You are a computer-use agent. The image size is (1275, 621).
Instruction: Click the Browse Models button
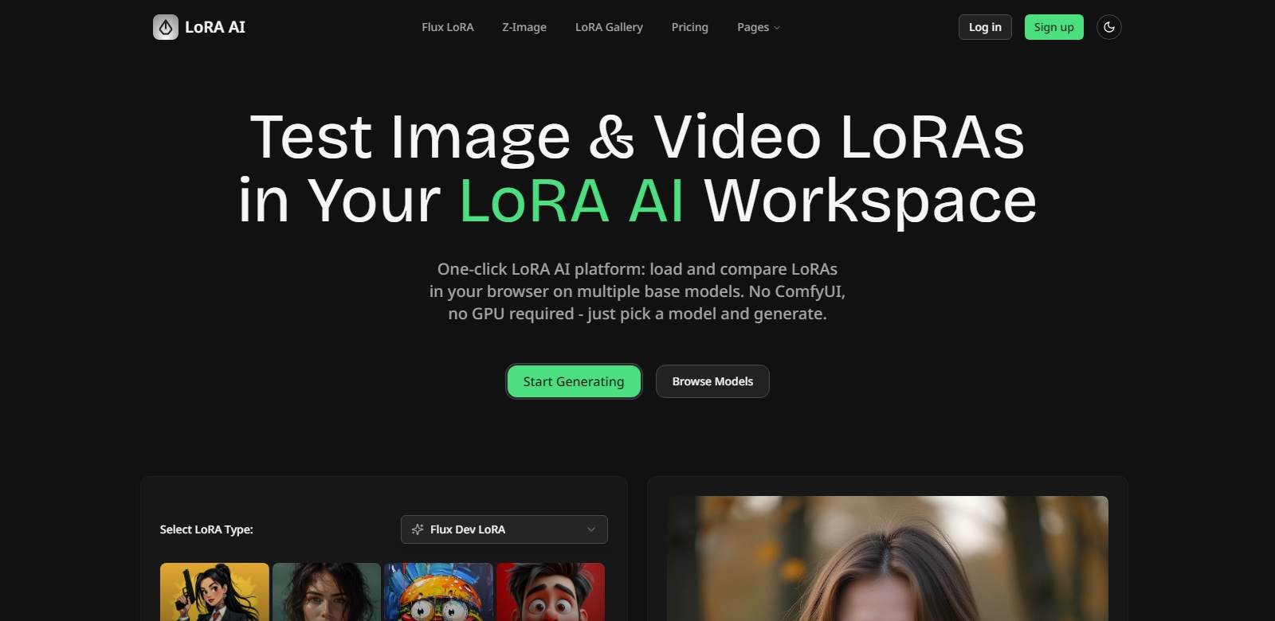(x=712, y=381)
